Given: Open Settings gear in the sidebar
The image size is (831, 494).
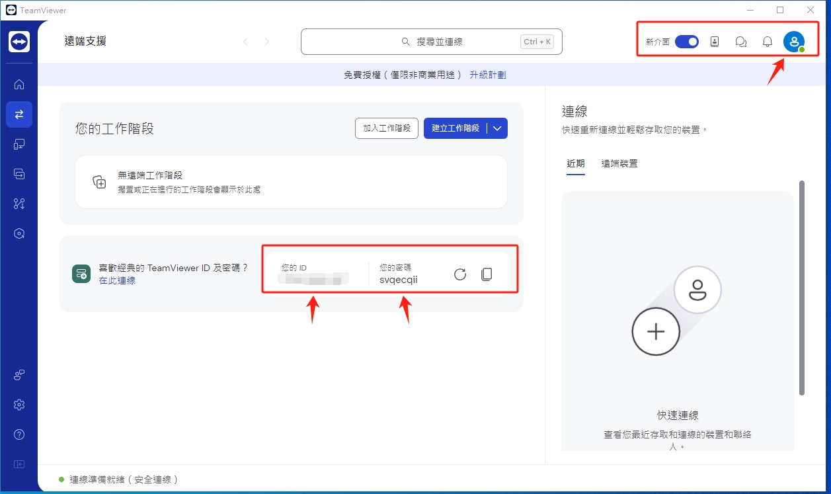Looking at the screenshot, I should click(19, 405).
